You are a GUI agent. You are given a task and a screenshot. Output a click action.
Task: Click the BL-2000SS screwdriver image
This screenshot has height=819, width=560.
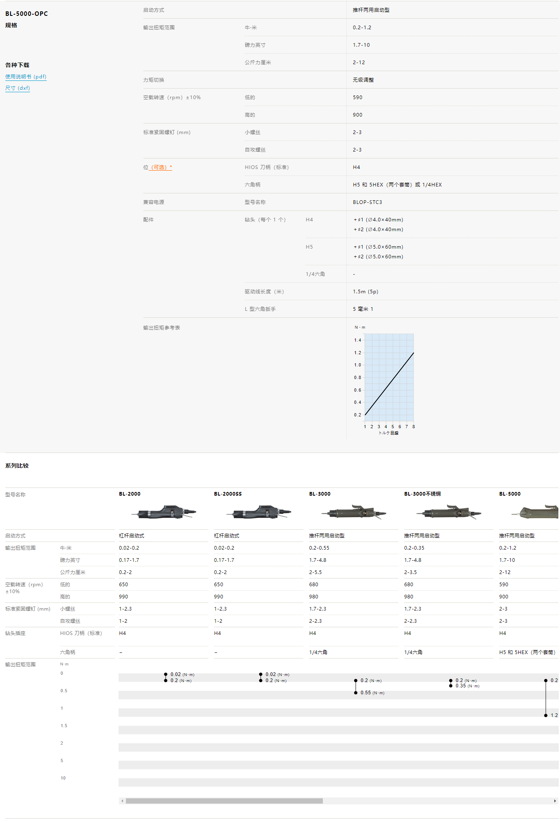click(x=259, y=513)
